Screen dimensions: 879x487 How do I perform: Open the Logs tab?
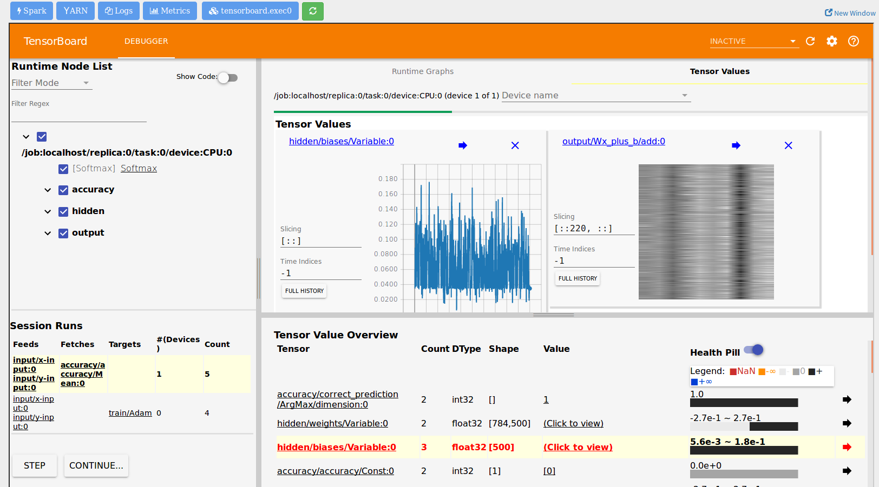pyautogui.click(x=119, y=11)
